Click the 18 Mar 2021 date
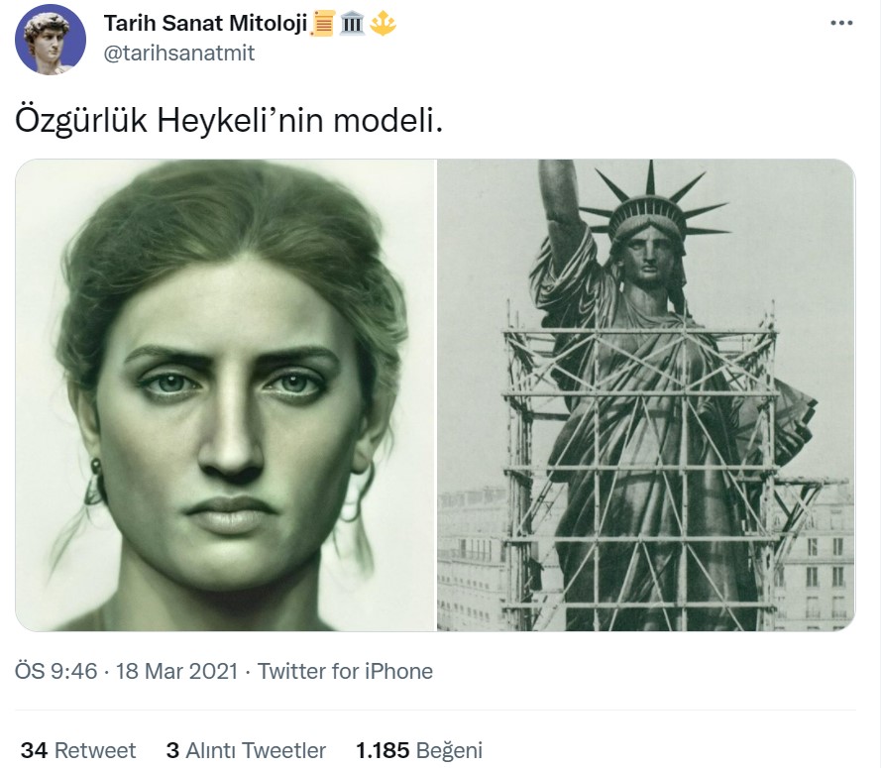The image size is (881, 768). pos(177,671)
